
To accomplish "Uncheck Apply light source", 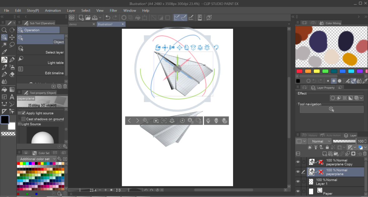I will point(23,113).
